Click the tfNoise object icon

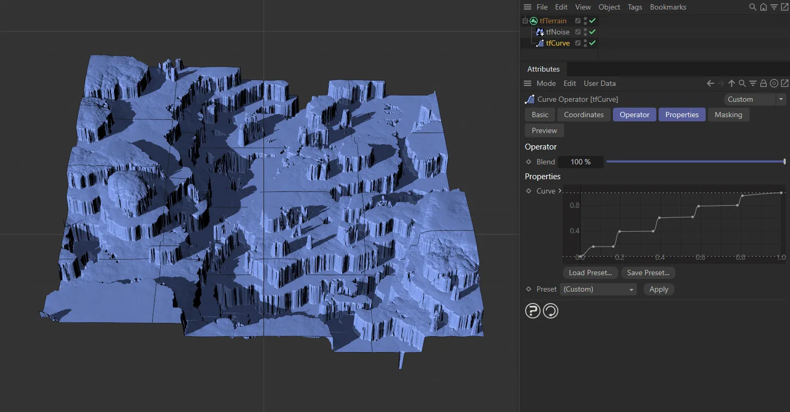point(540,32)
